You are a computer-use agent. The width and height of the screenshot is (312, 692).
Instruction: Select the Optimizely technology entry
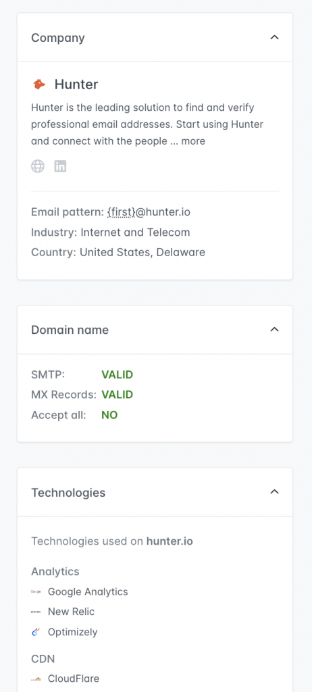[73, 632]
